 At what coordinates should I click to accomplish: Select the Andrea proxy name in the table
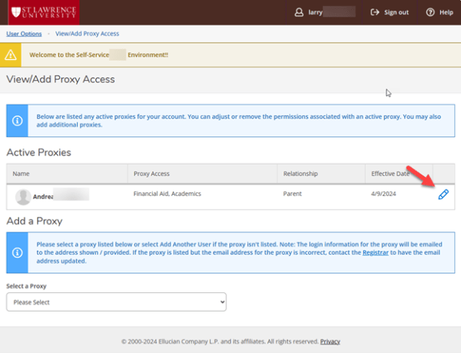[43, 197]
